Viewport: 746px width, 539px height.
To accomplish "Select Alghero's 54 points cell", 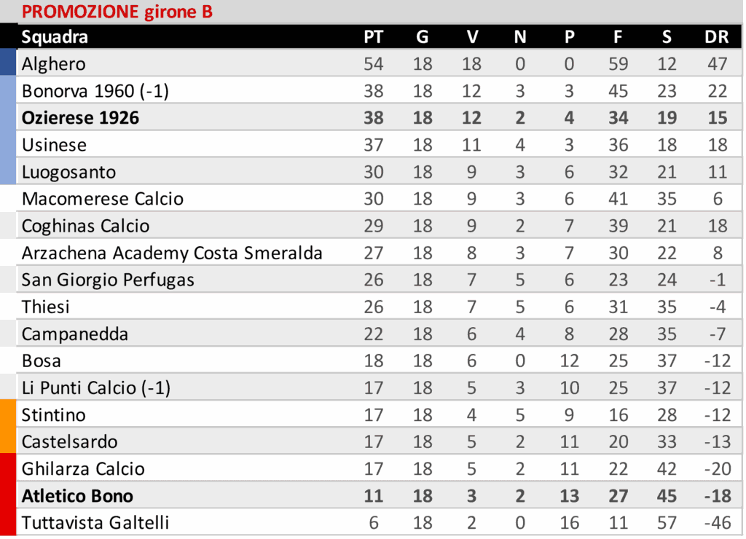I will tap(373, 64).
